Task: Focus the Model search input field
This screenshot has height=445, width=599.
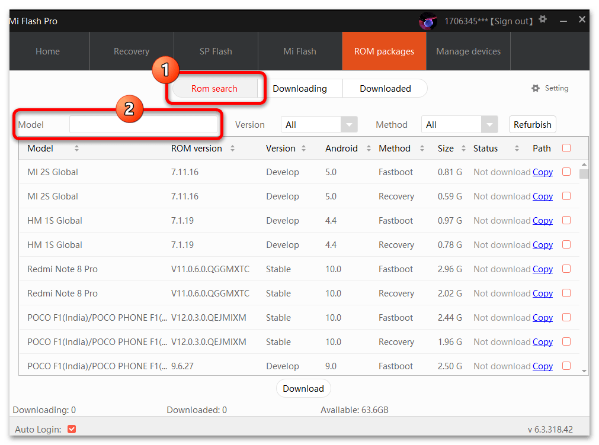Action: point(143,124)
